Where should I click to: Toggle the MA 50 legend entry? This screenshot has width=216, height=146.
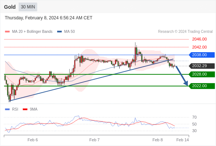point(66,32)
